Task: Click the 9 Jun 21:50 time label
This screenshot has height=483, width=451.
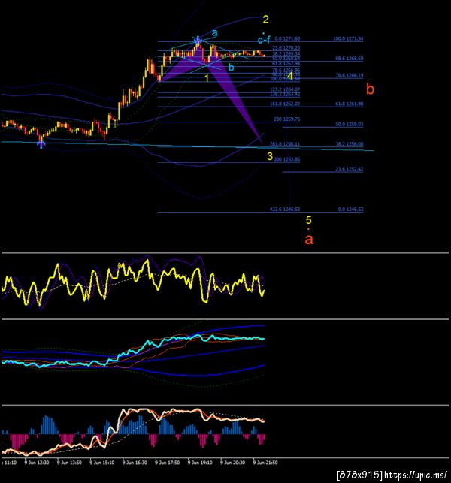Action: click(x=265, y=463)
